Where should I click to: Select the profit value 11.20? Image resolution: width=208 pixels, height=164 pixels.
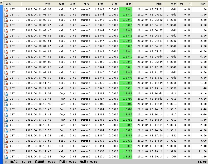click(203, 151)
